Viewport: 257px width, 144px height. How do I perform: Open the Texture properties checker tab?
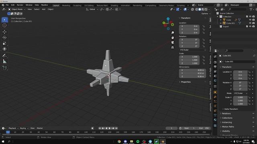point(215,126)
